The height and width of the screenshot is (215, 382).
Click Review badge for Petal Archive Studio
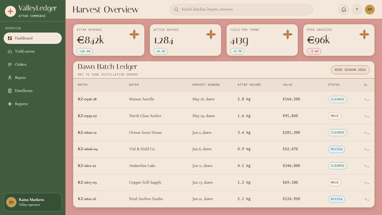[x=336, y=199]
